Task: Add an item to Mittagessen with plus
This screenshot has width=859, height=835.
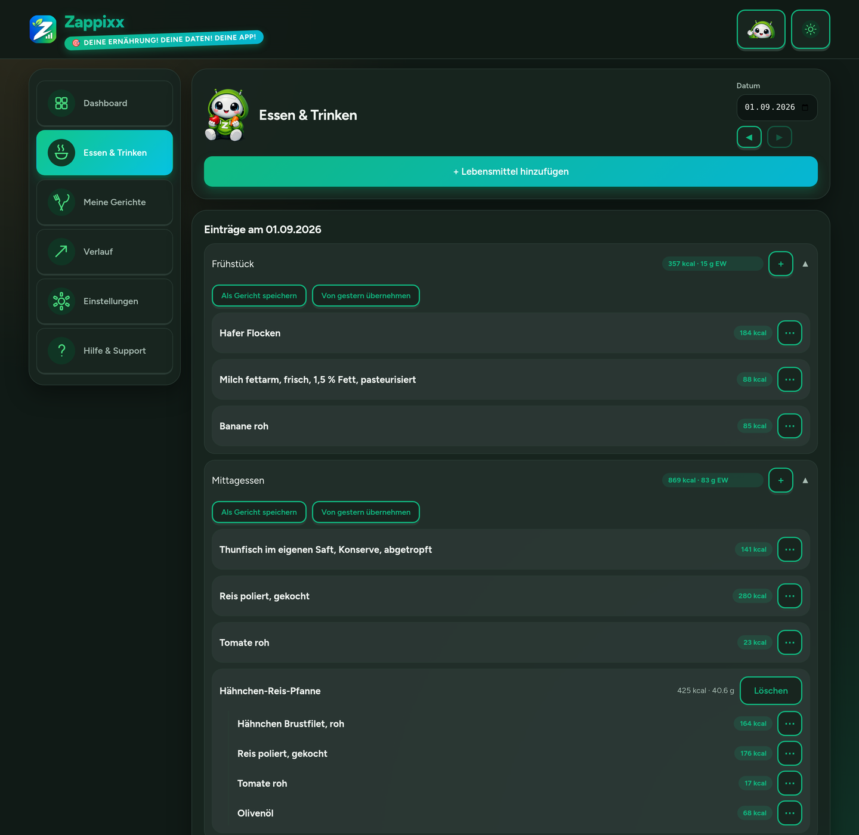Action: coord(781,480)
